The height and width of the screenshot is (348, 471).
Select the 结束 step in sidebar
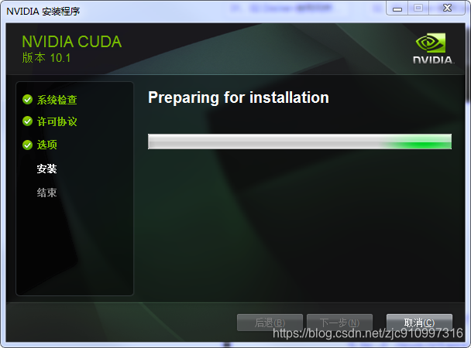click(46, 193)
